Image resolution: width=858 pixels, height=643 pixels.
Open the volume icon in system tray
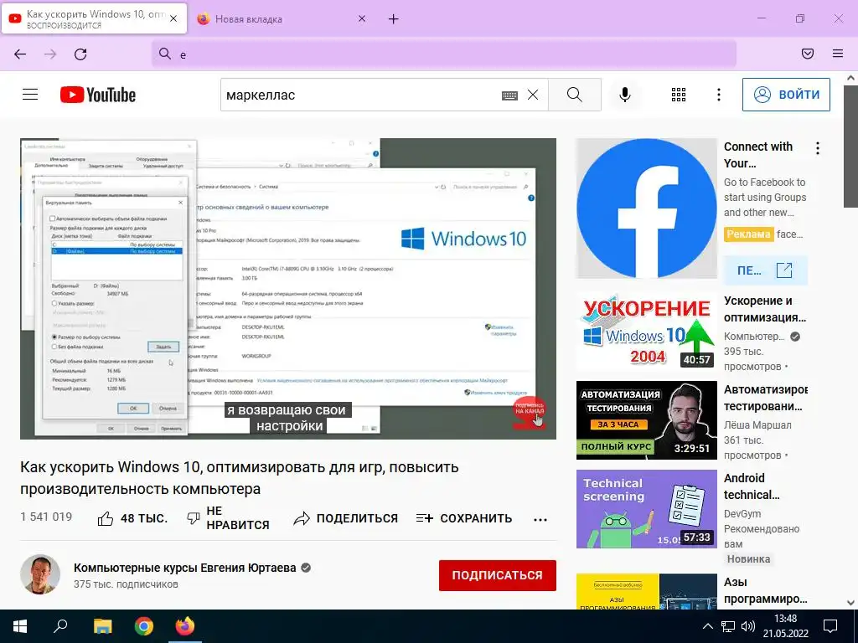click(x=747, y=626)
